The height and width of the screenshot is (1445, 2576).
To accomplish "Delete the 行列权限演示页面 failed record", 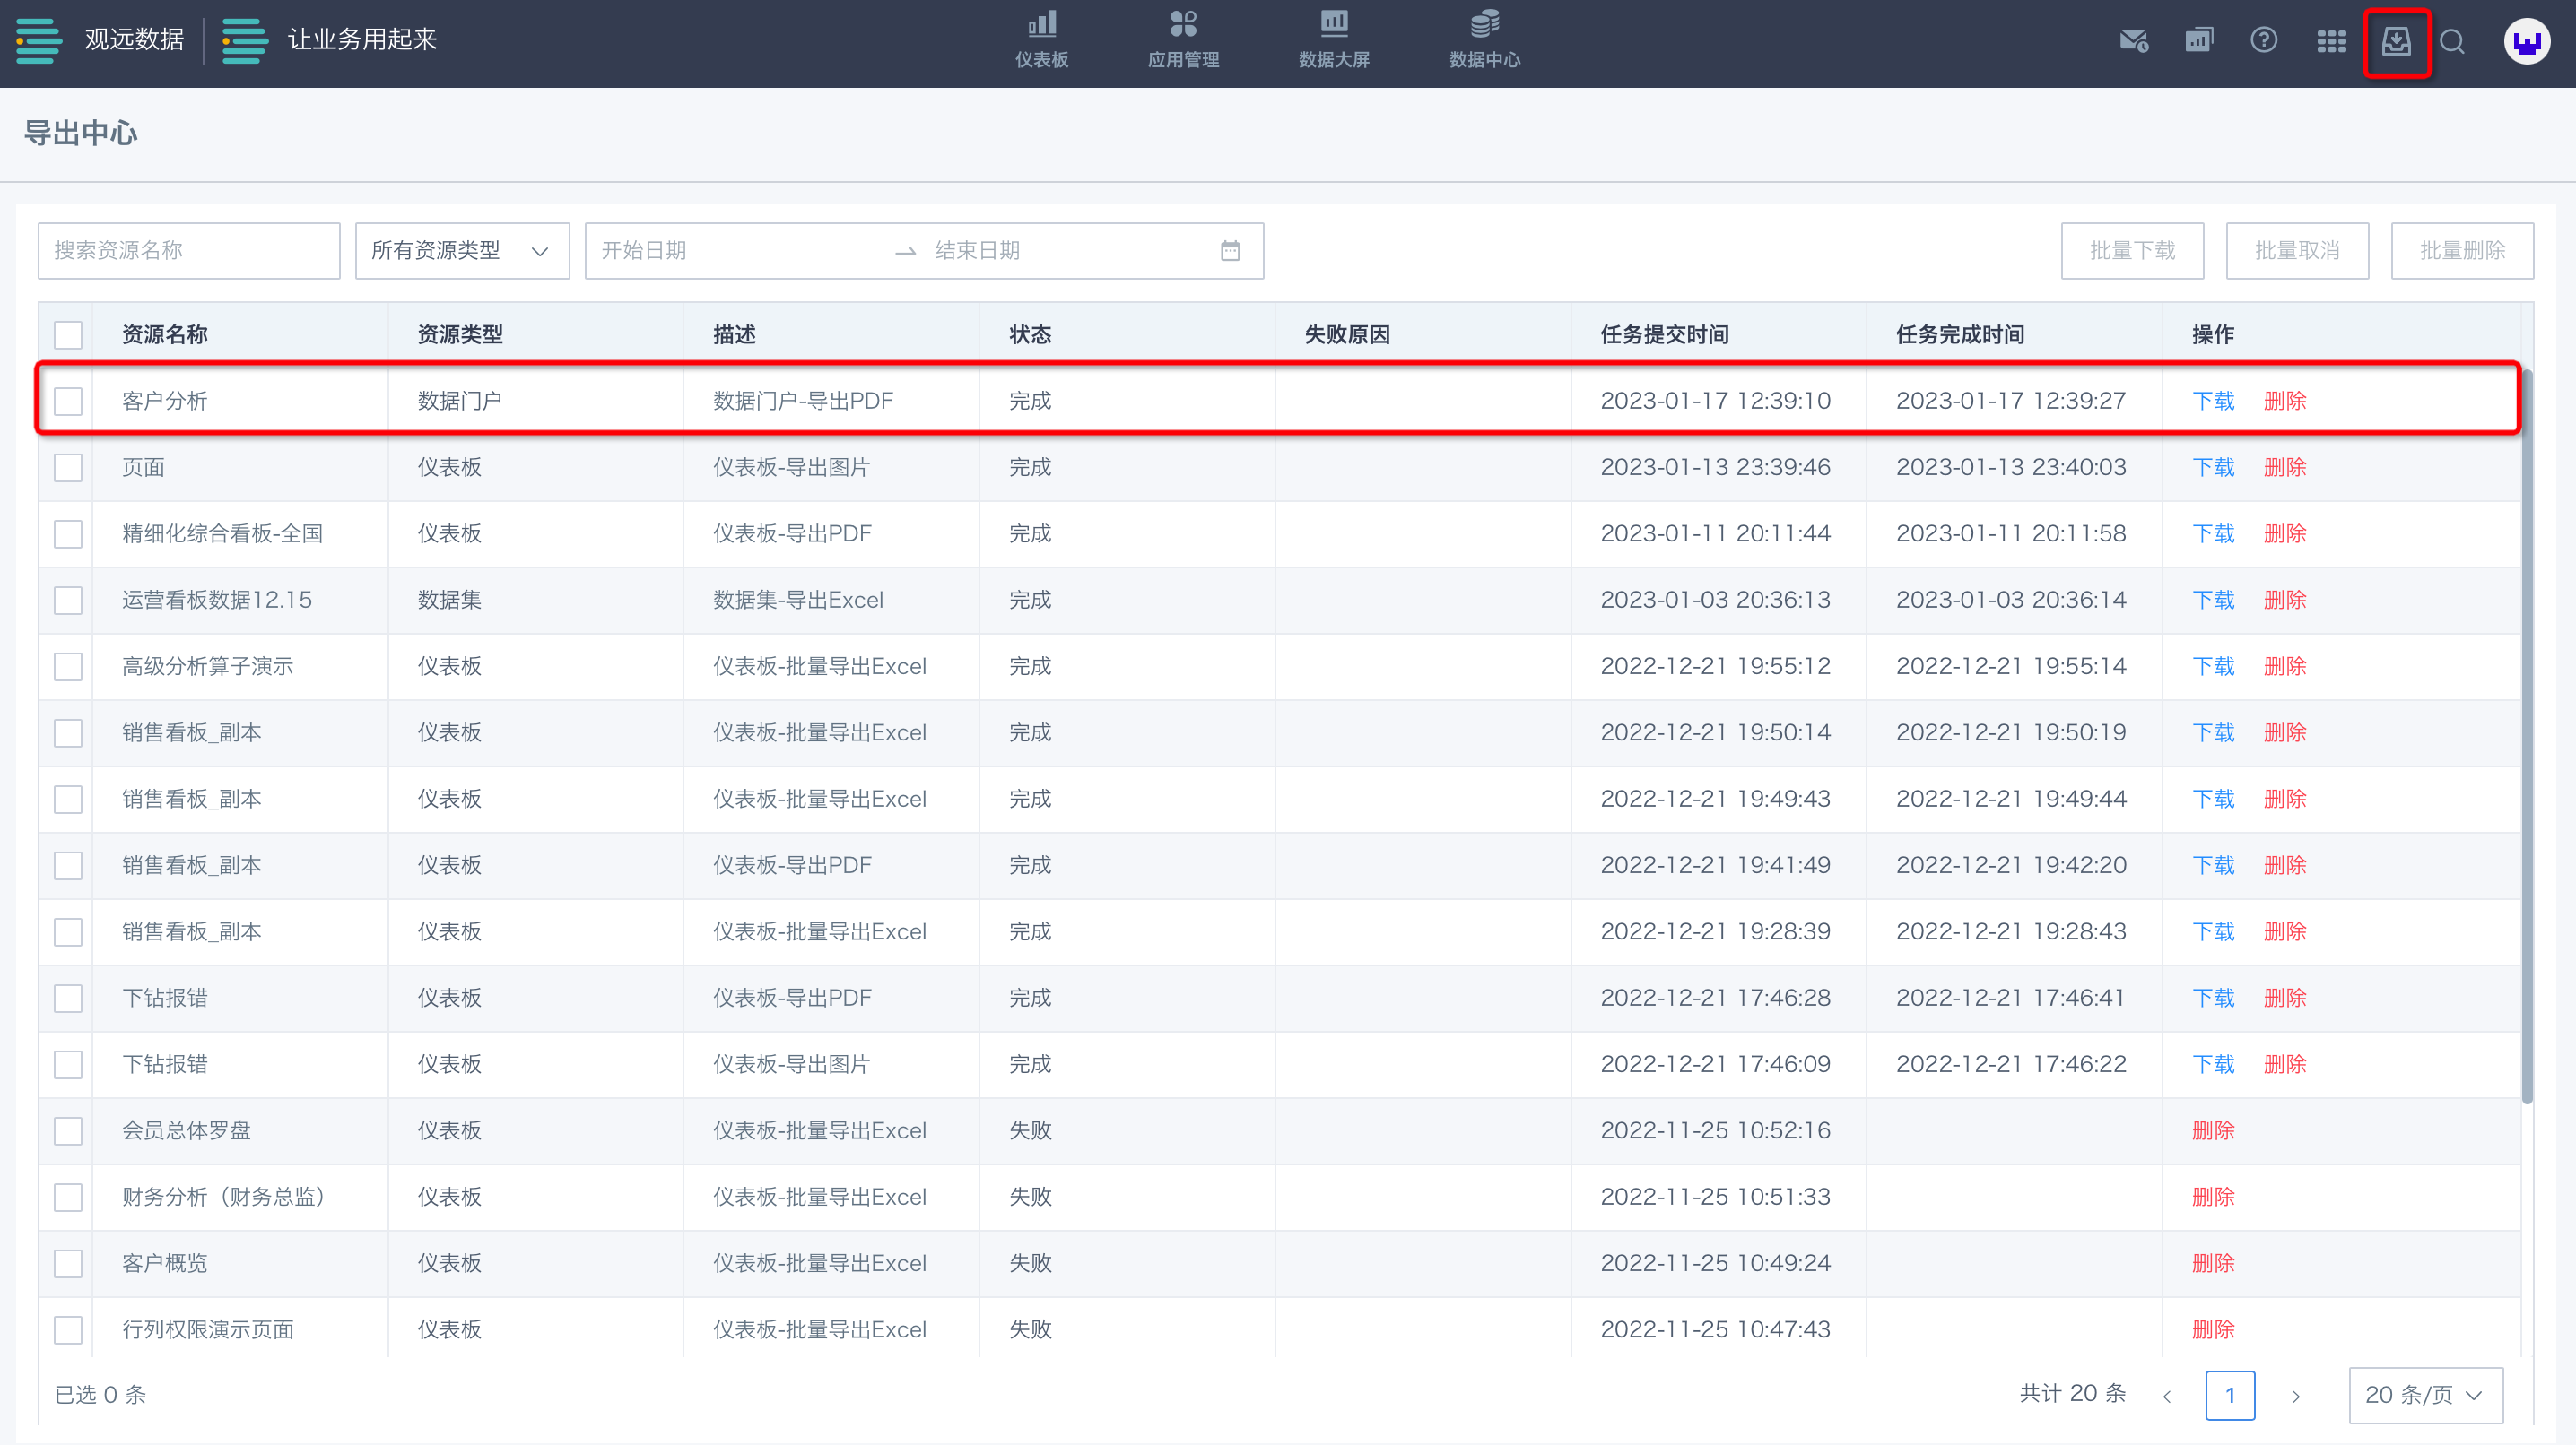I will 2213,1330.
